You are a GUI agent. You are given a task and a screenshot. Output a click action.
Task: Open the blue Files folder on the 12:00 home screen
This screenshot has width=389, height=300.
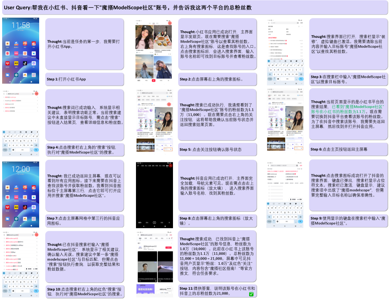pyautogui.click(x=7, y=219)
